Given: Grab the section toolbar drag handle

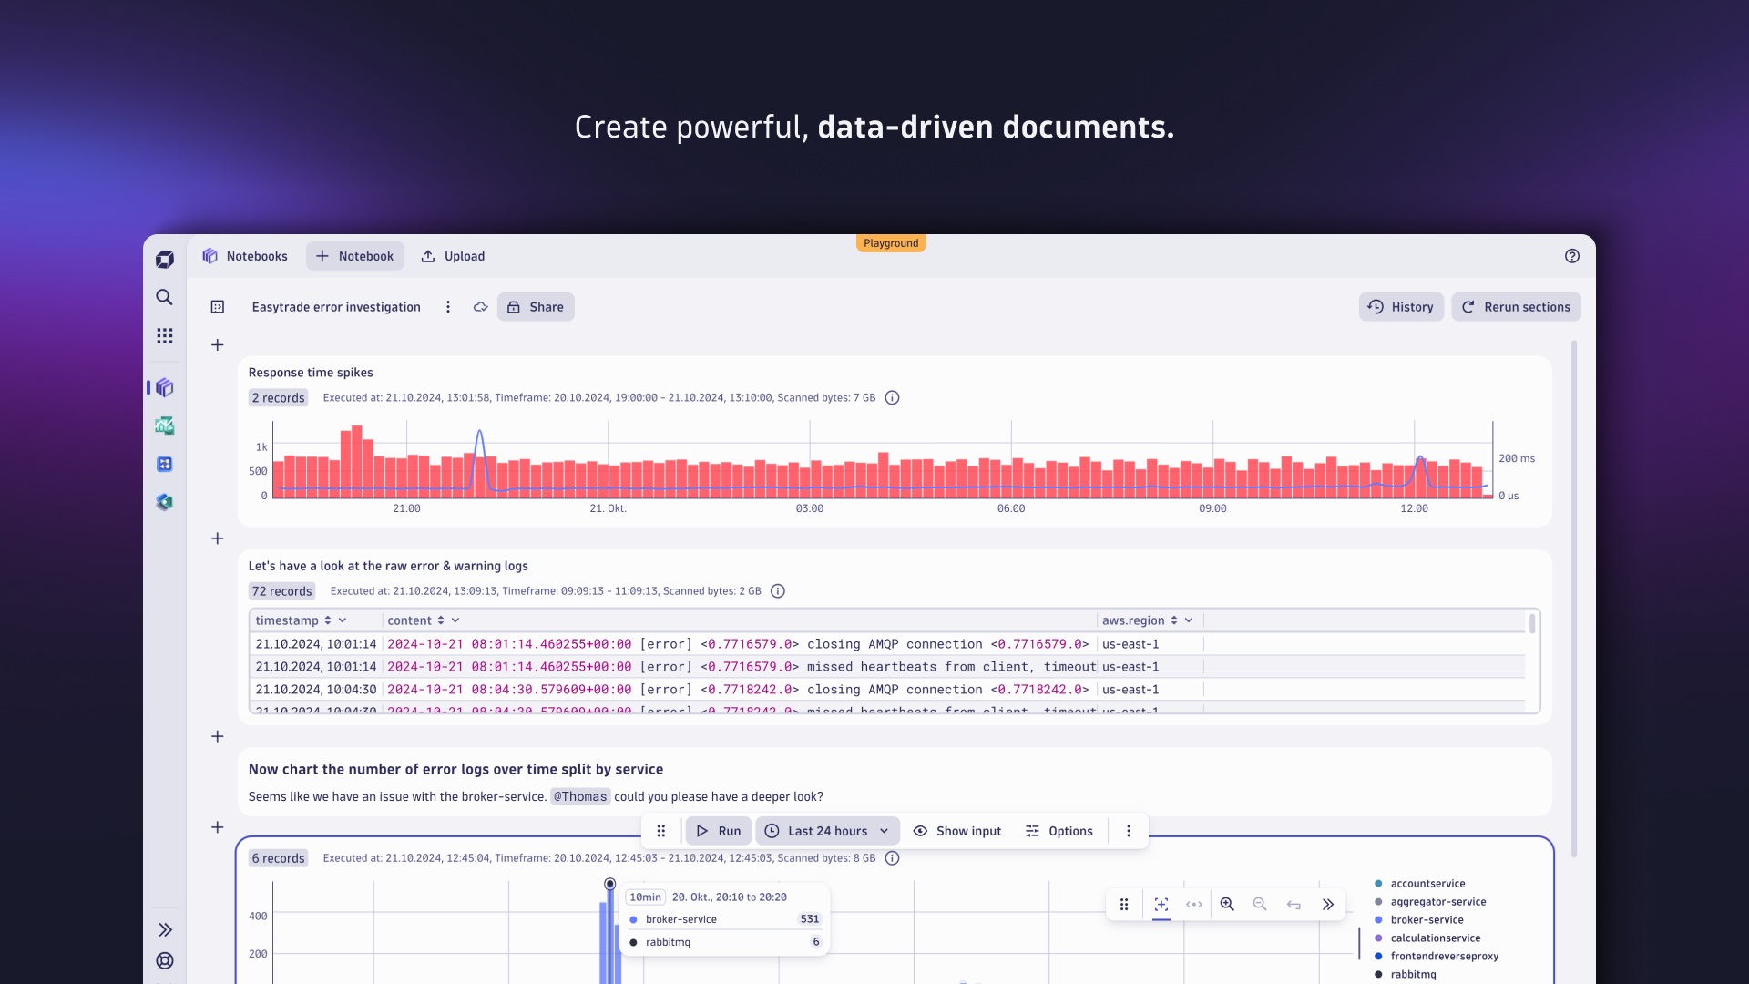Looking at the screenshot, I should click(x=662, y=831).
